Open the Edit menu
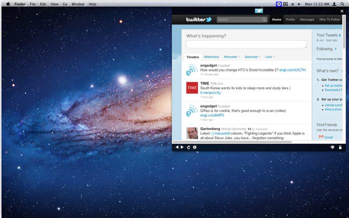This screenshot has height=218, width=349. pyautogui.click(x=43, y=4)
